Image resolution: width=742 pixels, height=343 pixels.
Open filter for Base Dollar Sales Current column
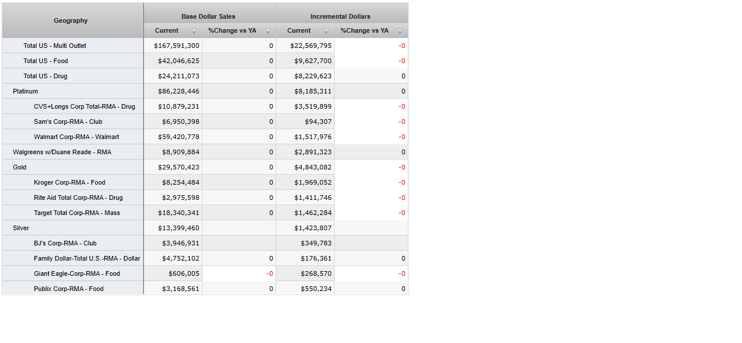(194, 31)
